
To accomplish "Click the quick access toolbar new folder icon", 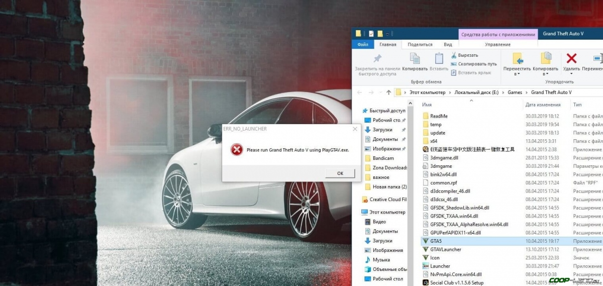I will [x=380, y=34].
